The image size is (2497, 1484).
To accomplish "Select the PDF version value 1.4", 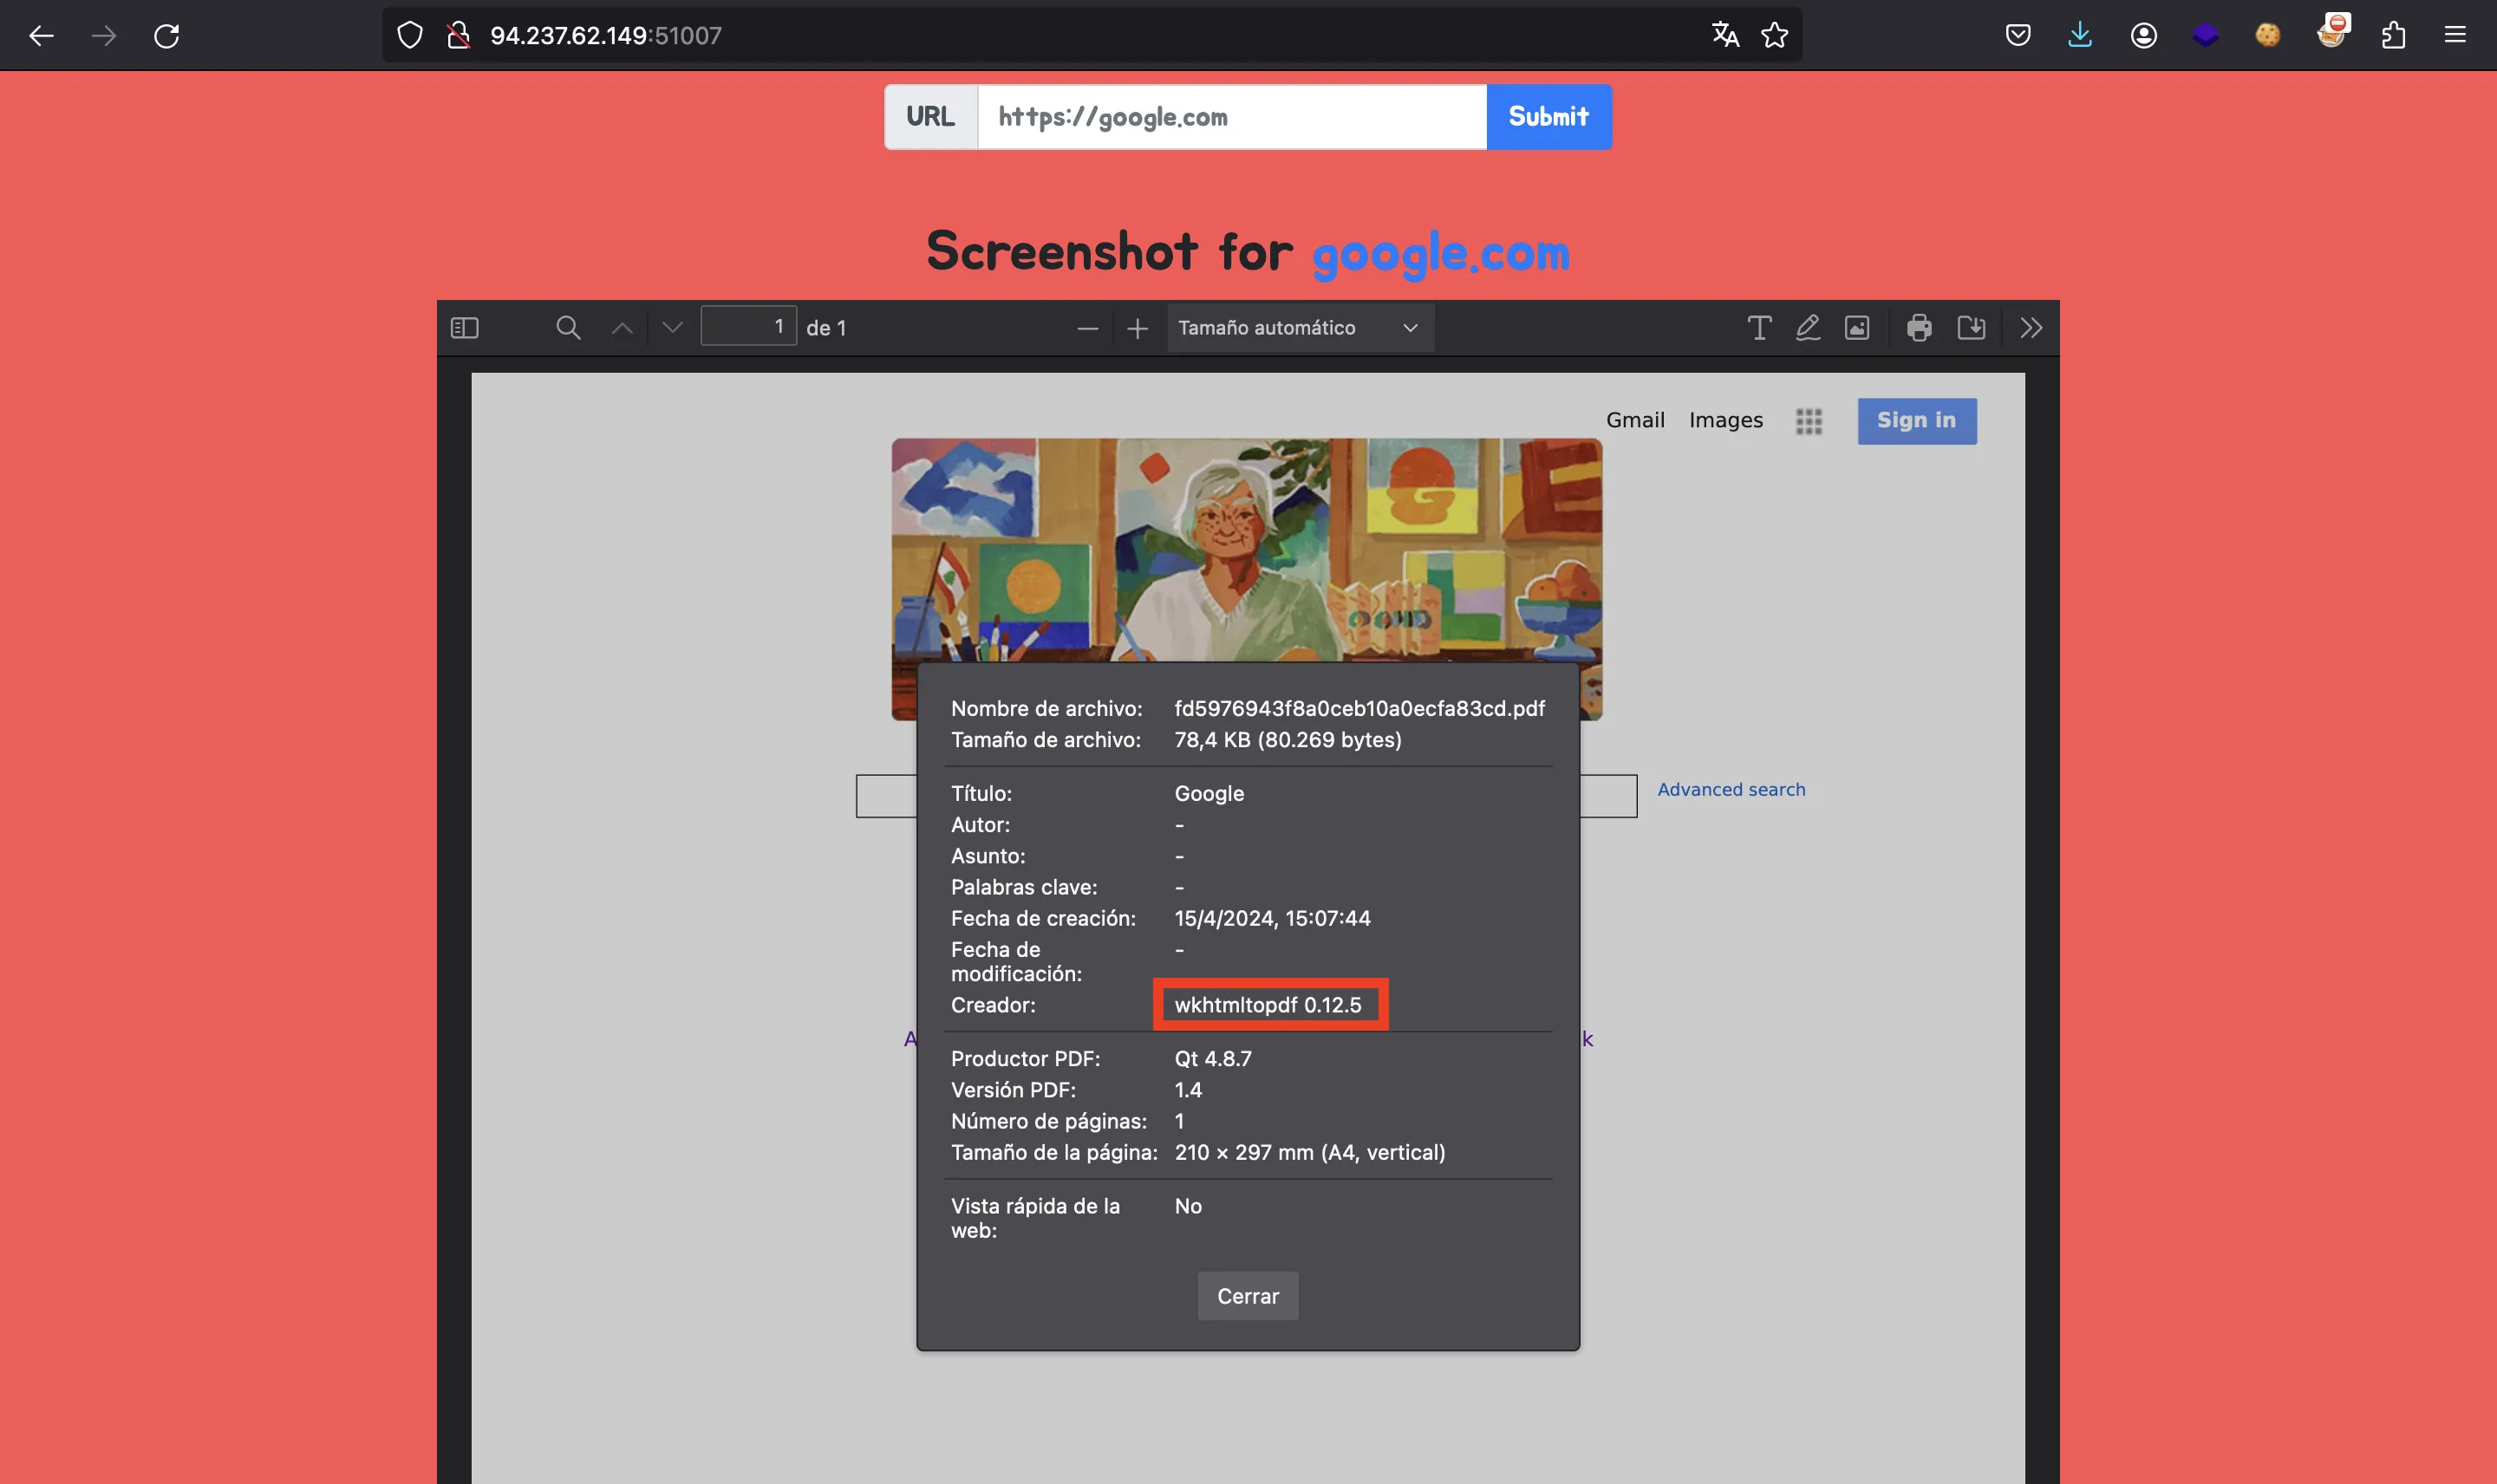I will 1188,1090.
